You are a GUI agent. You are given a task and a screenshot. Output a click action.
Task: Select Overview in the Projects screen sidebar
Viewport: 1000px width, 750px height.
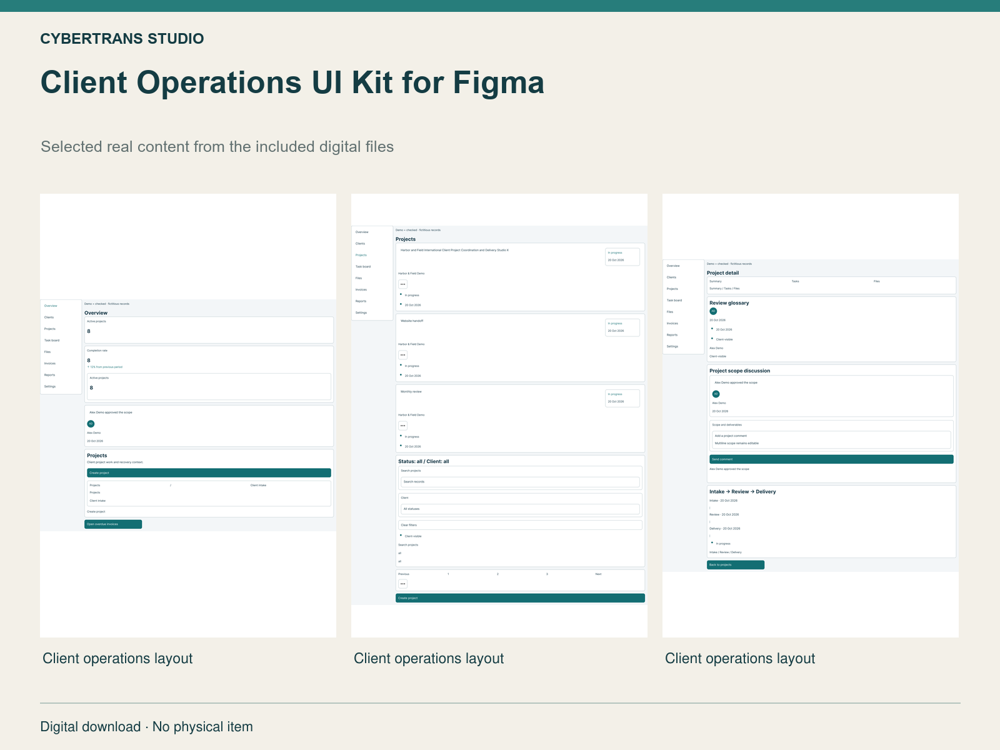tap(362, 232)
